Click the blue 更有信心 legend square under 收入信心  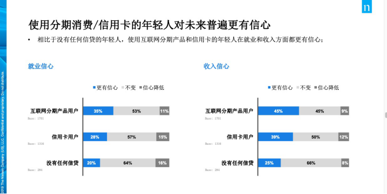269,88
